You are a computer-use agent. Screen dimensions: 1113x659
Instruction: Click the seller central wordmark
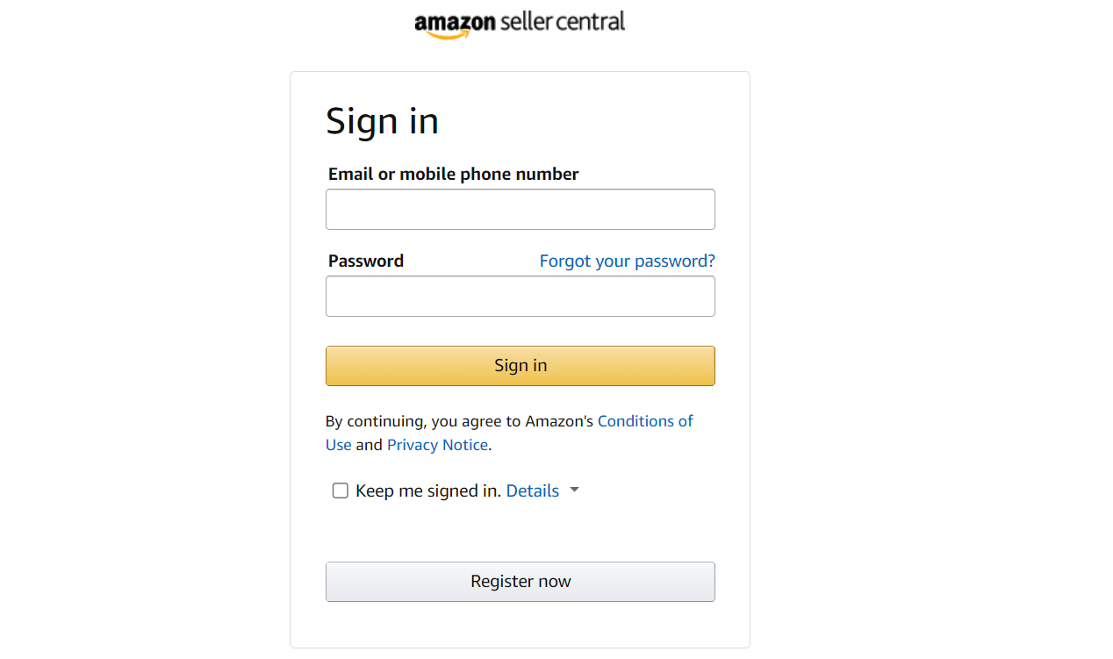[562, 22]
